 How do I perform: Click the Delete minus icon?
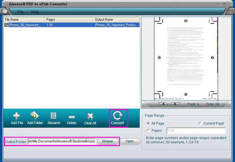coord(72,117)
